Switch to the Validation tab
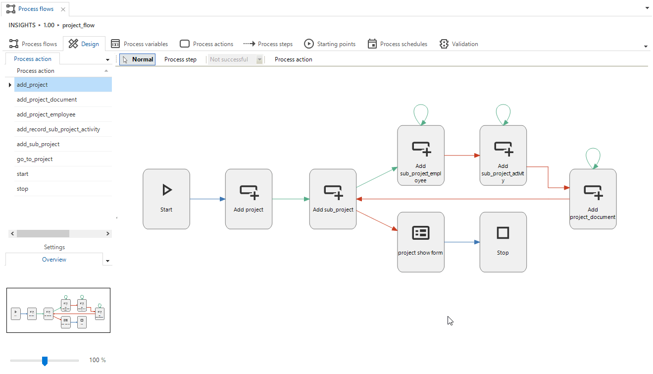The image size is (653, 374). [459, 44]
